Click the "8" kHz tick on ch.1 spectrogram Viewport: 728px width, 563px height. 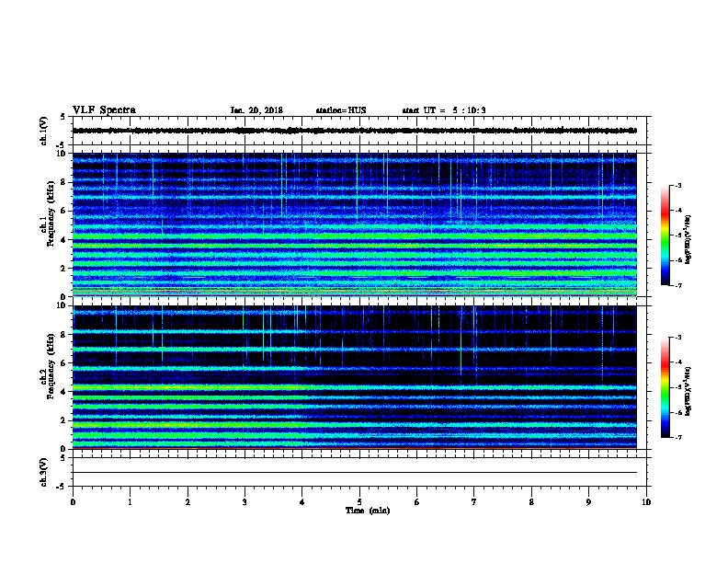coord(63,182)
